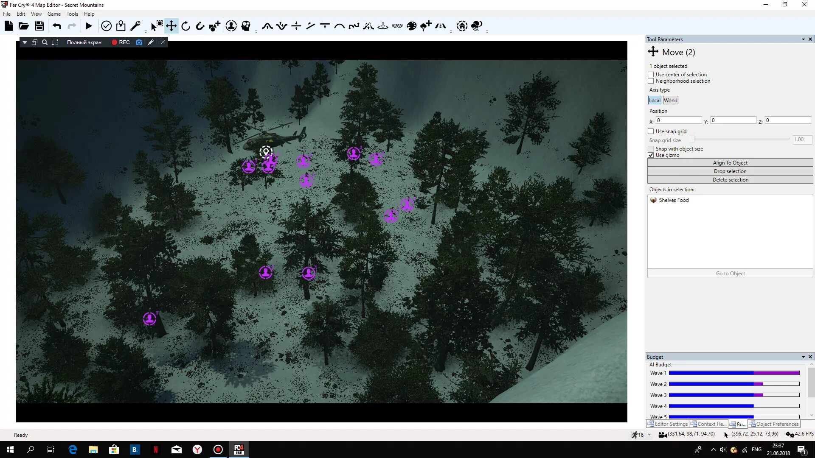Switch to the Object Preferences tab
The image size is (815, 458).
click(x=774, y=424)
